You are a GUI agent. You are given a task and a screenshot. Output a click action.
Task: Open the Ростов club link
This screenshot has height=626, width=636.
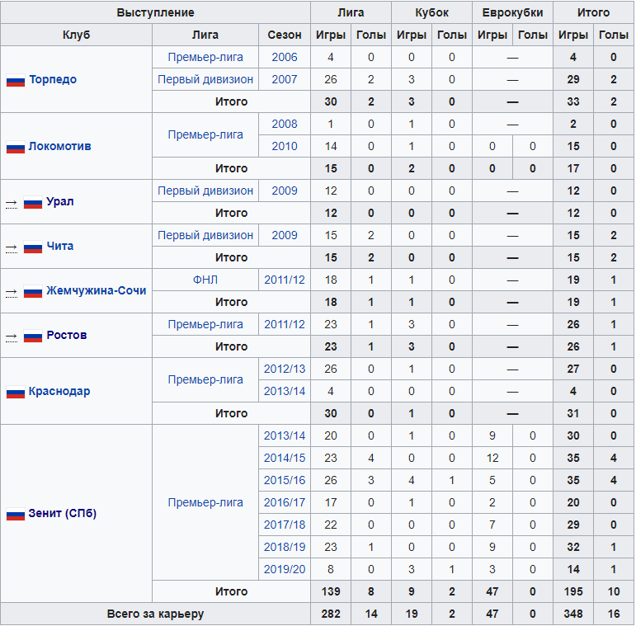point(67,336)
